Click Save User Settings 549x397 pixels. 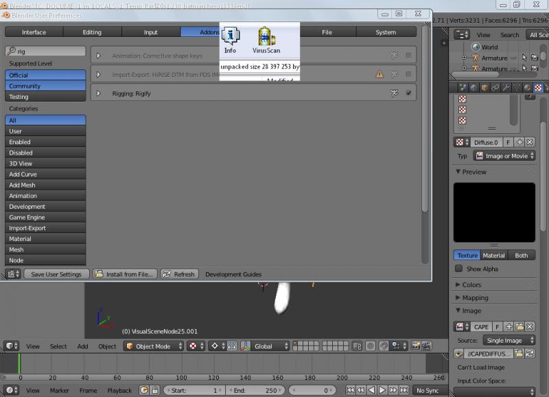pos(56,274)
